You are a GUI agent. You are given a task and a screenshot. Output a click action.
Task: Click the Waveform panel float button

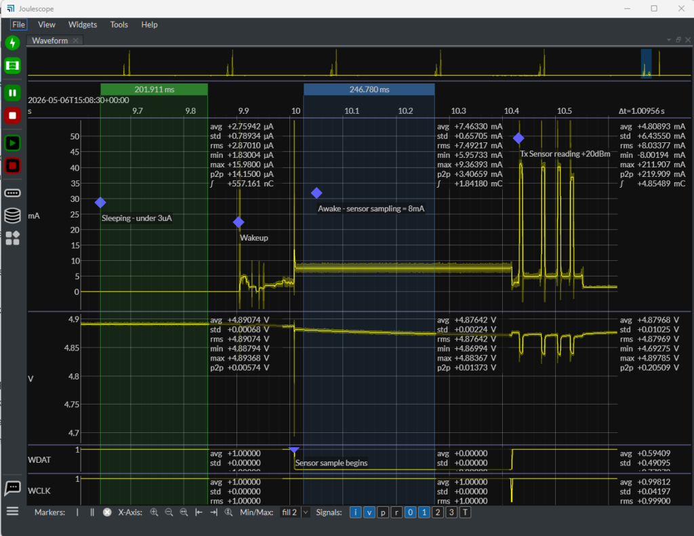678,40
